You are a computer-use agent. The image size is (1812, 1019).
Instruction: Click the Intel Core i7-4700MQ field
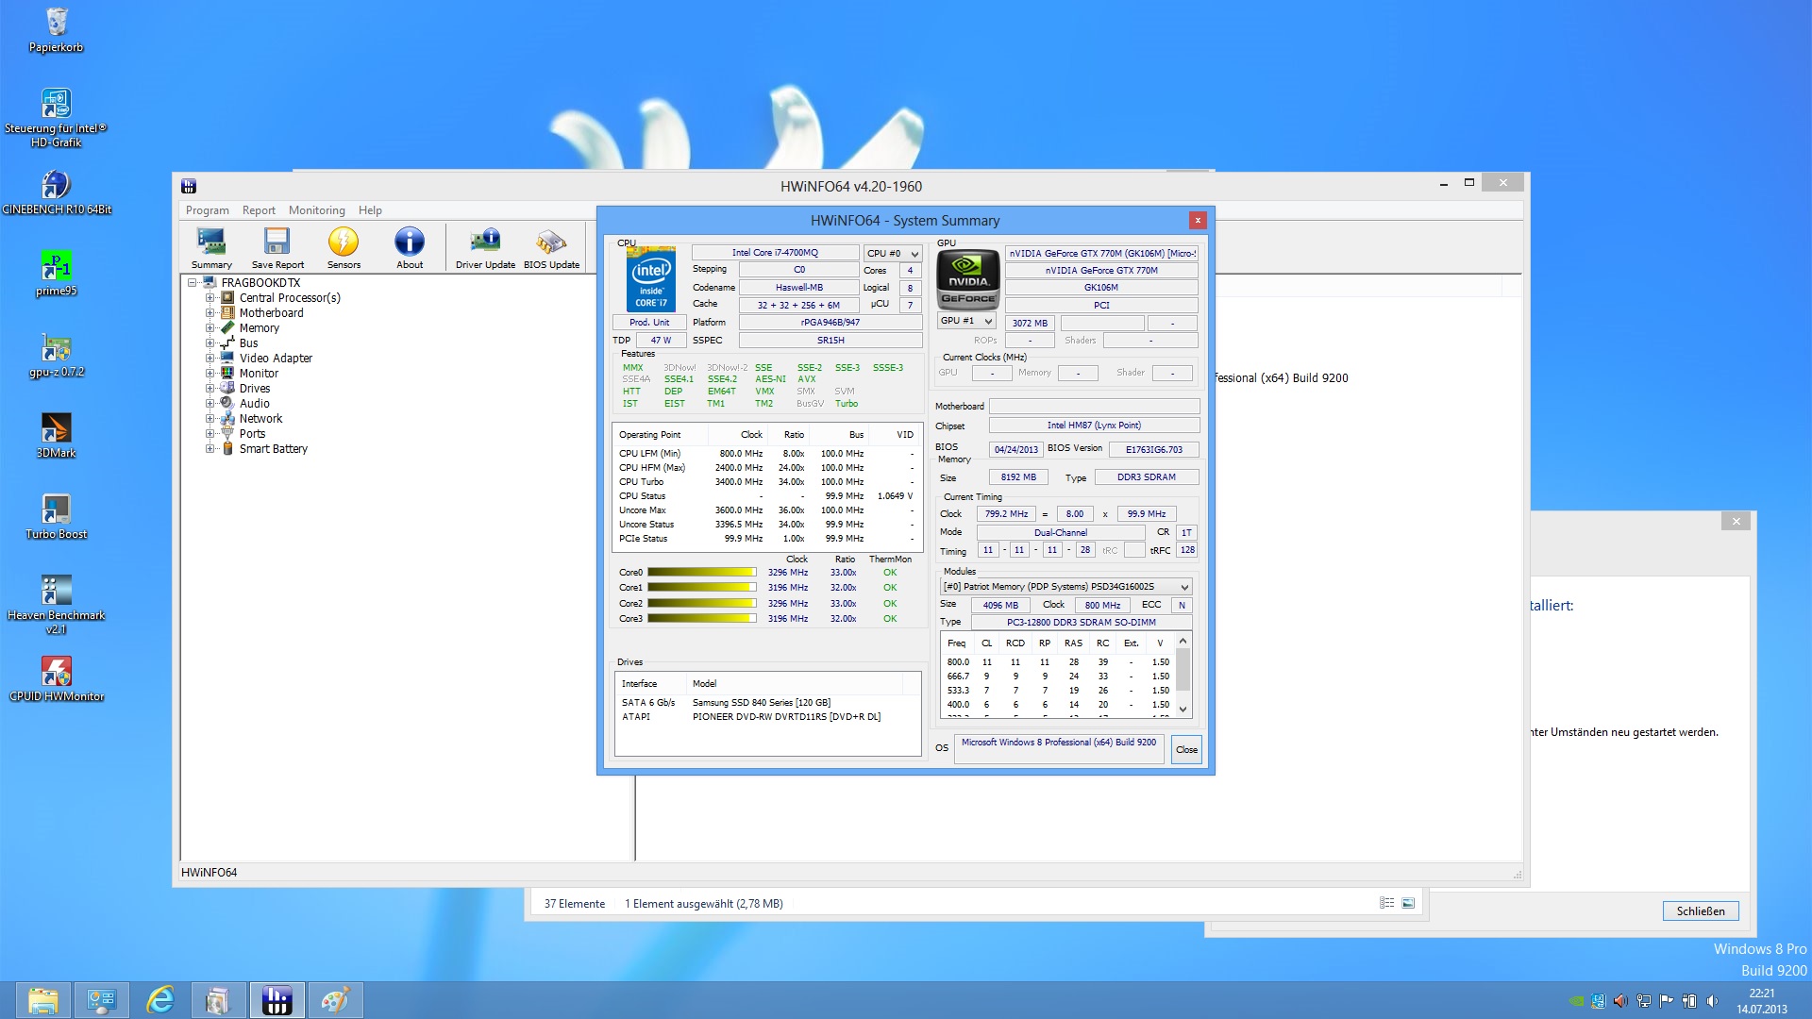tap(775, 253)
